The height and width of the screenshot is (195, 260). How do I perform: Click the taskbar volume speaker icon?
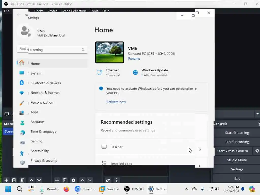217,189
